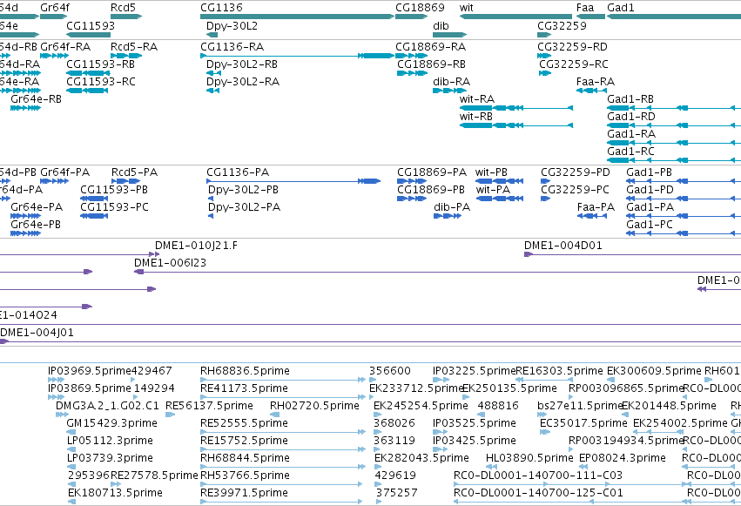741x506 pixels.
Task: Select transcript Gad1-RC
Action: click(674, 160)
